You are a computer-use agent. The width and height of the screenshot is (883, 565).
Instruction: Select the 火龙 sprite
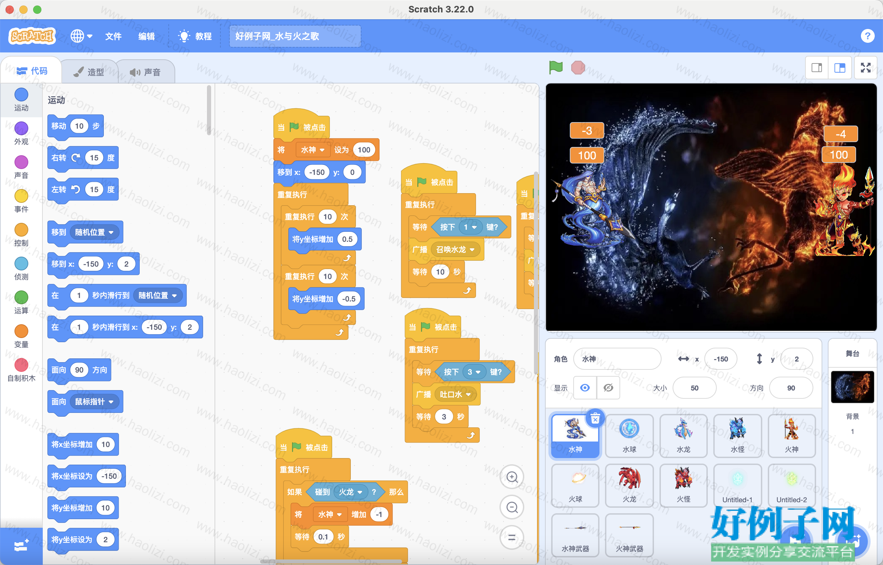[x=629, y=486]
